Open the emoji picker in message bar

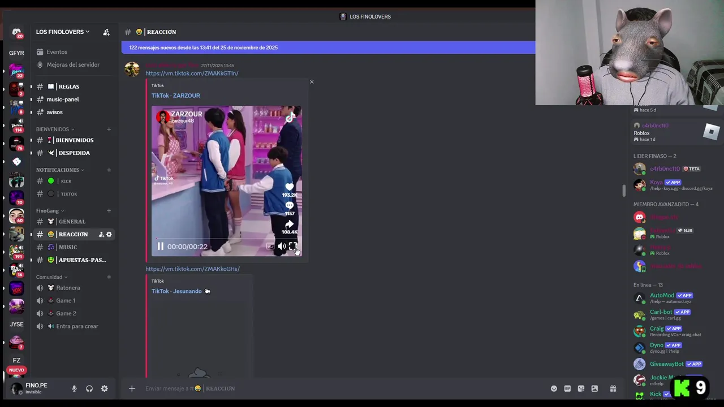(554, 389)
